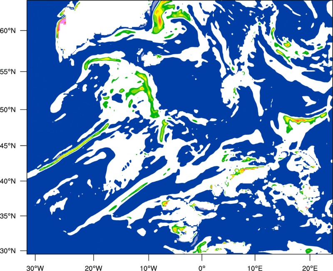Viewport: 333px width, 271px height.
Task: Click the 20°W longitude label
Action: [94, 268]
